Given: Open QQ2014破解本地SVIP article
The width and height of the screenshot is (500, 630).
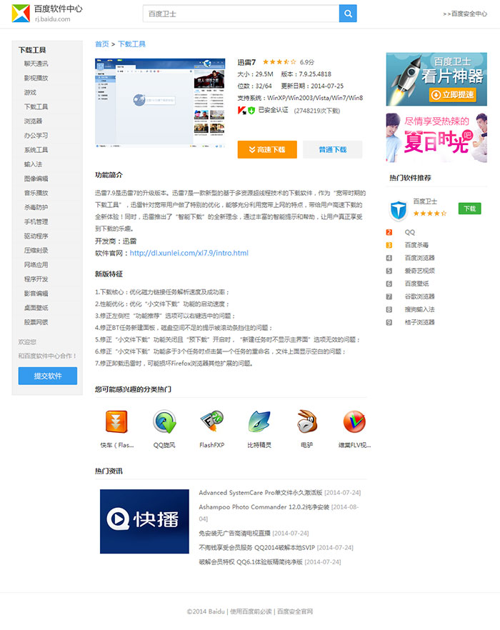Looking at the screenshot, I should [257, 548].
